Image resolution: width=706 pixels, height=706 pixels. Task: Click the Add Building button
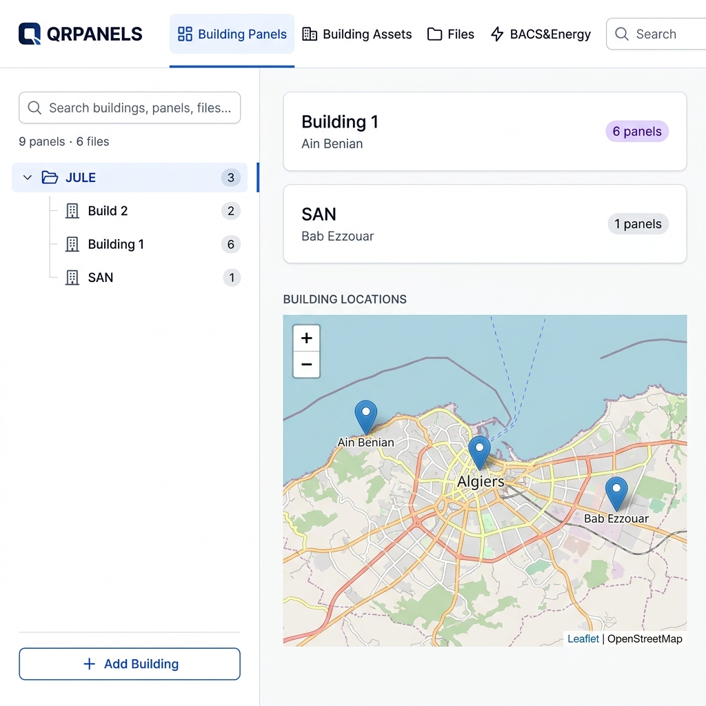pos(130,664)
